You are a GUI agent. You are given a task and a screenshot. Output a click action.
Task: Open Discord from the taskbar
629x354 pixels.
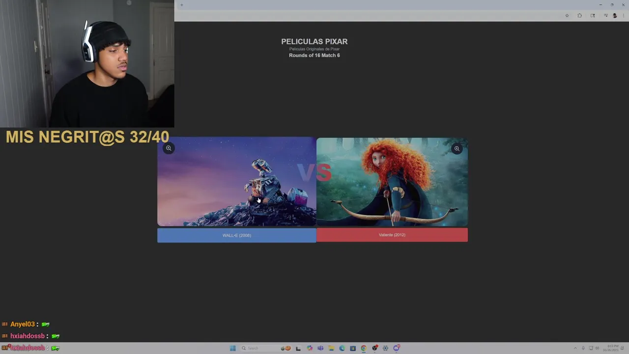click(397, 348)
